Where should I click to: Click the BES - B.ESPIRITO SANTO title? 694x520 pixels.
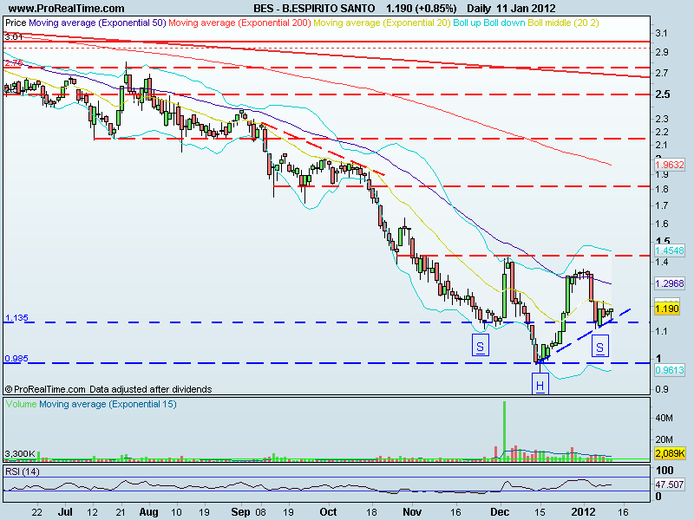pos(314,8)
